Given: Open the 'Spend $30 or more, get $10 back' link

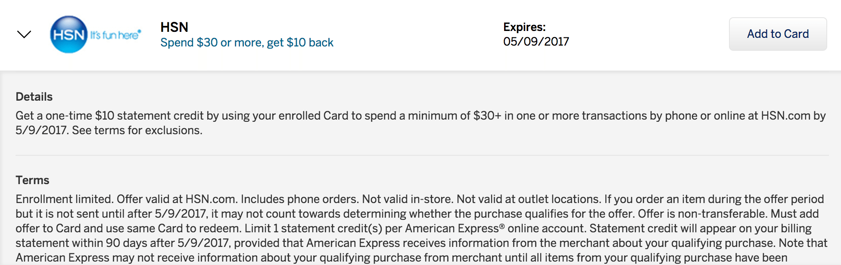Looking at the screenshot, I should 247,43.
